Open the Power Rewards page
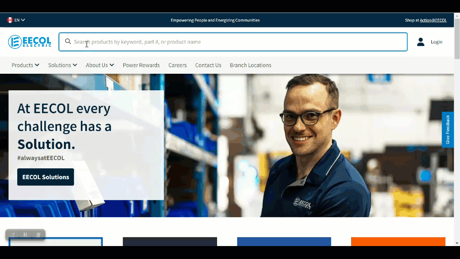Image resolution: width=460 pixels, height=259 pixels. pos(141,65)
